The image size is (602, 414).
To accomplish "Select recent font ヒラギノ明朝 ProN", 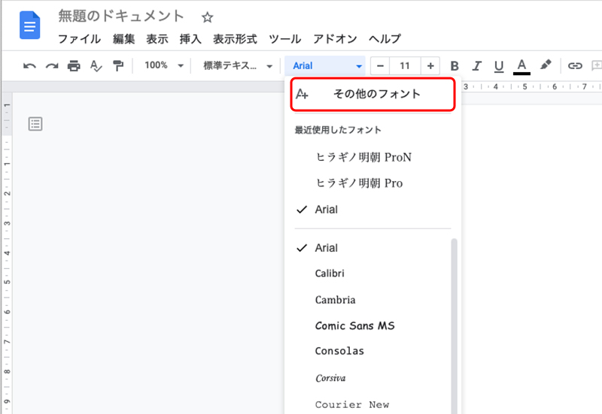I will pyautogui.click(x=372, y=157).
